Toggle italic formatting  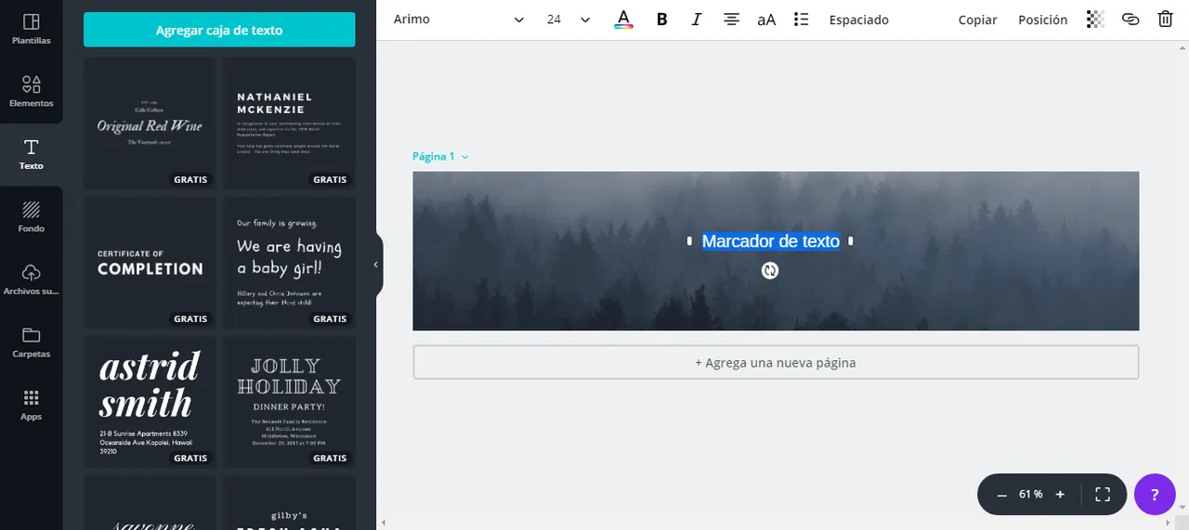click(697, 19)
